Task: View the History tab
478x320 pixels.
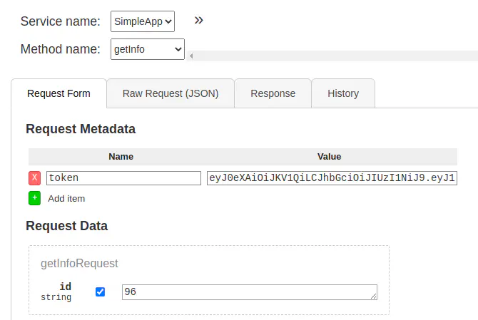Action: (x=343, y=93)
